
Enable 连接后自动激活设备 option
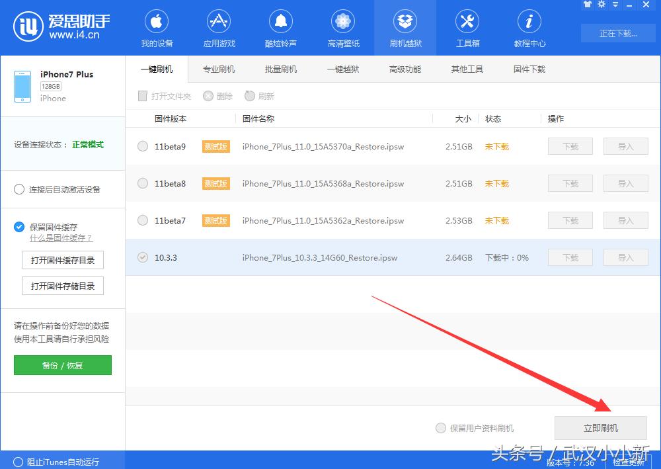pyautogui.click(x=19, y=189)
